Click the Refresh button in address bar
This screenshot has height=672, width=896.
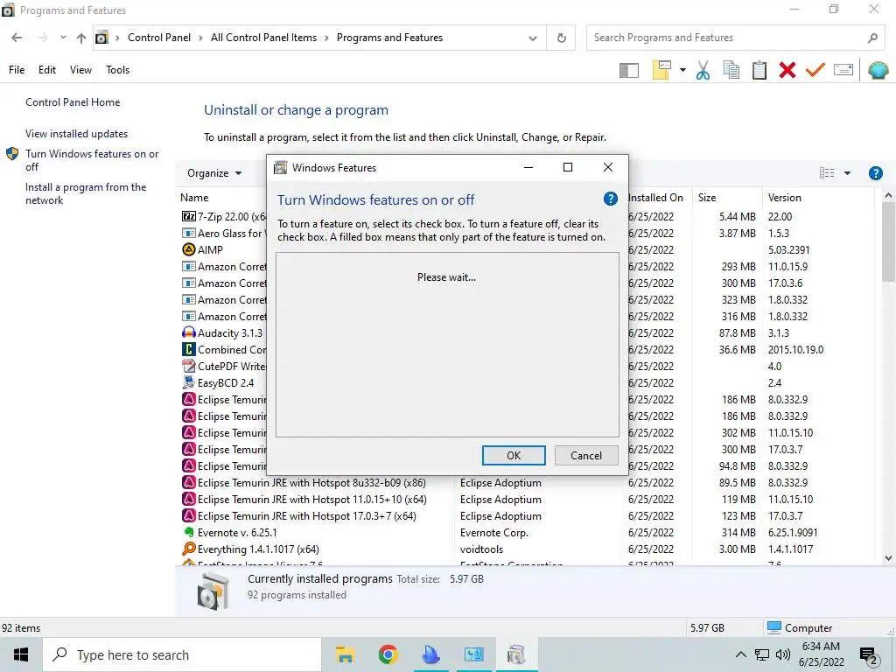pyautogui.click(x=561, y=38)
